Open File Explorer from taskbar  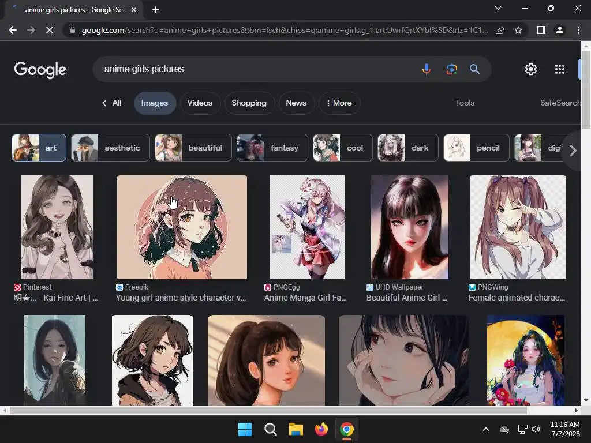click(296, 429)
